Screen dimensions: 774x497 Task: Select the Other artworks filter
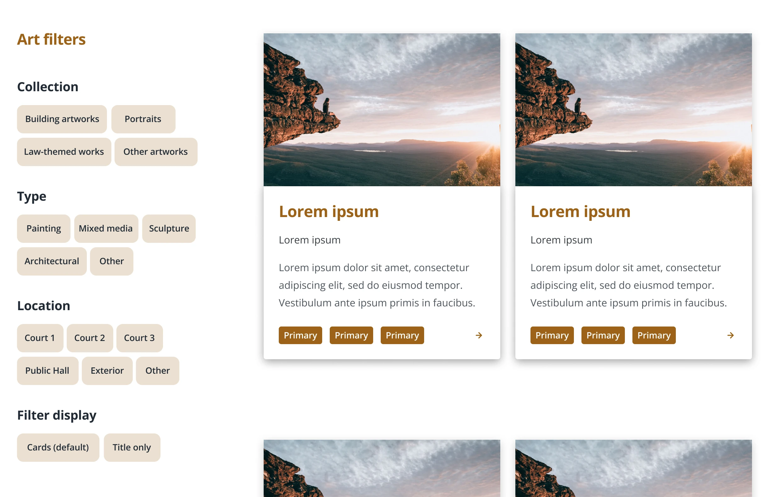(x=156, y=152)
